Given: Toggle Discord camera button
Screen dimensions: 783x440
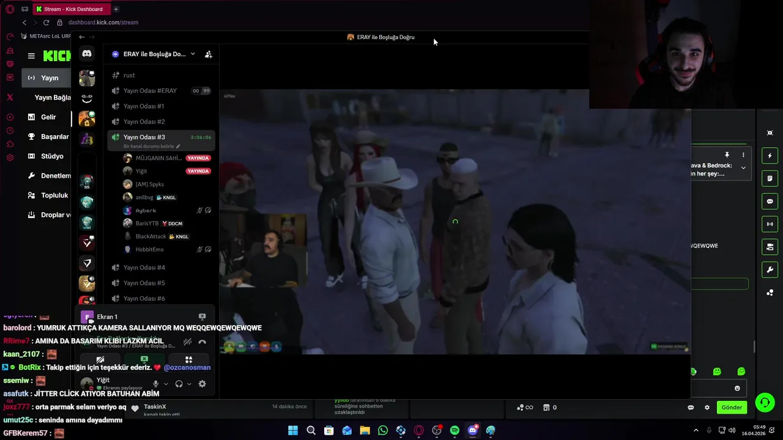Looking at the screenshot, I should pos(100,360).
